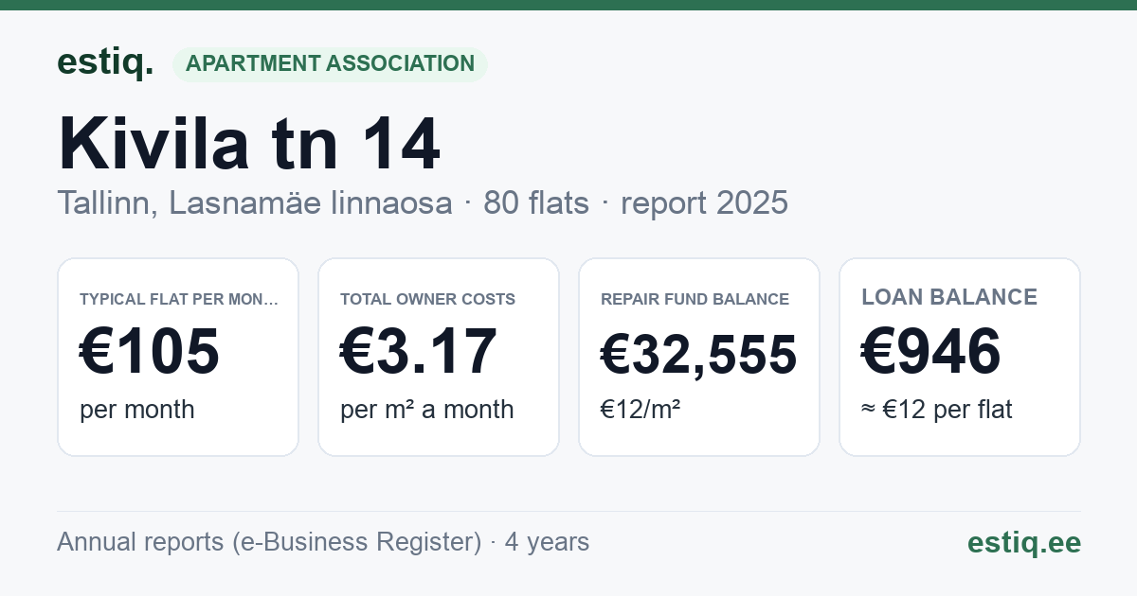Click the €12/m² text
1137x596 pixels.
click(x=641, y=410)
